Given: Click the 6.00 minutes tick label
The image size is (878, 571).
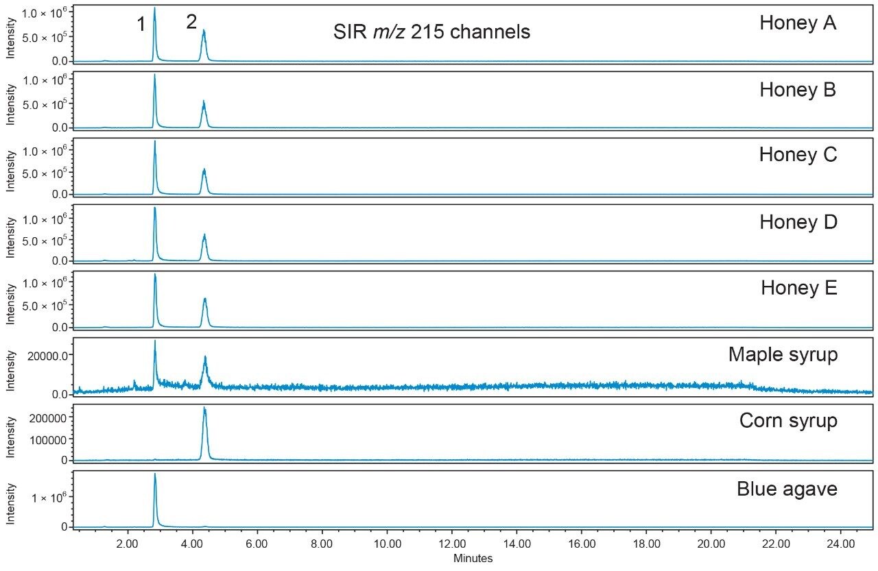Looking at the screenshot, I should point(257,544).
